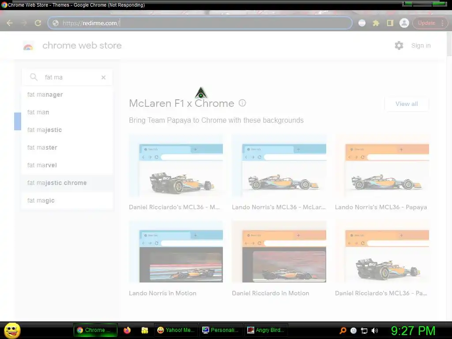
Task: Click the volume speaker tray icon
Action: pos(374,331)
